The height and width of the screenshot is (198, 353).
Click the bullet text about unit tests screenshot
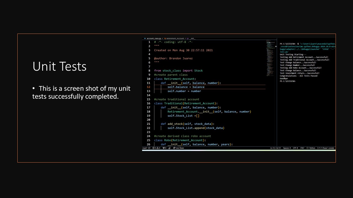81,92
